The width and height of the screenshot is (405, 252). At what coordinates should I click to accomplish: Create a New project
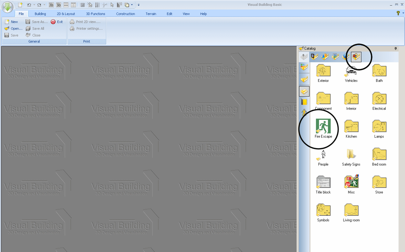11,22
